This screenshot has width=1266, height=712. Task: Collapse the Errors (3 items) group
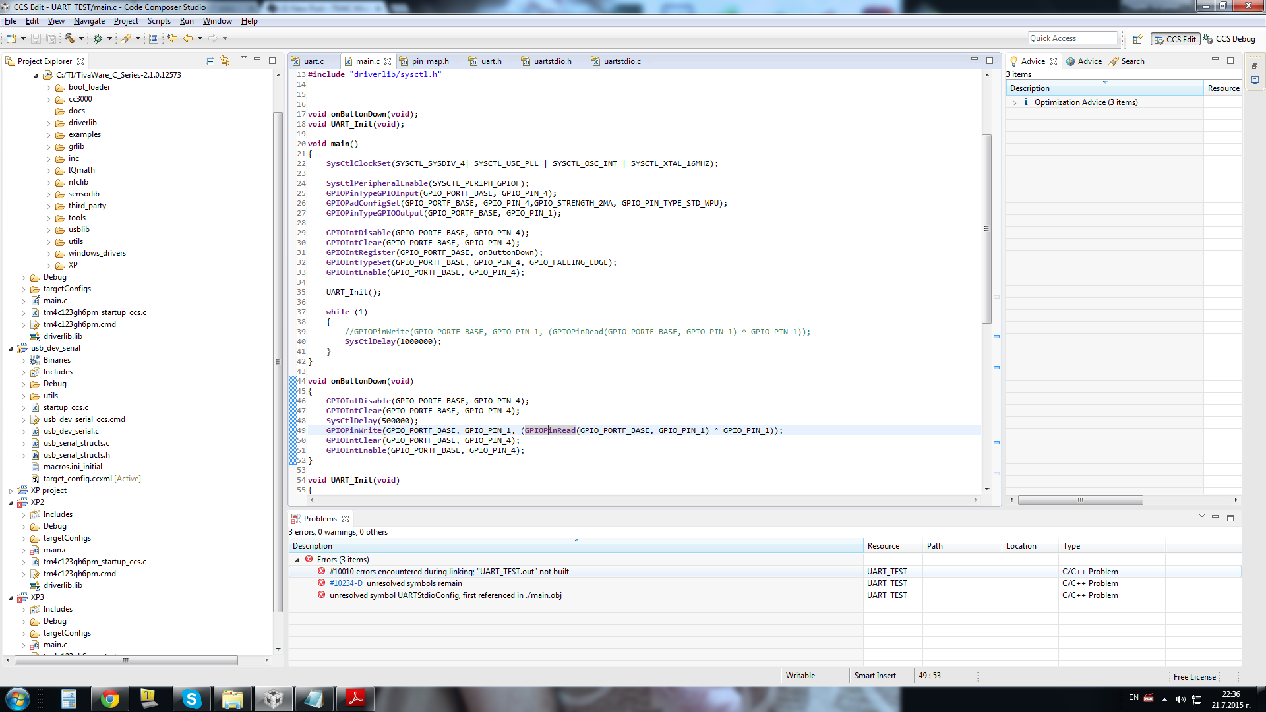tap(297, 560)
